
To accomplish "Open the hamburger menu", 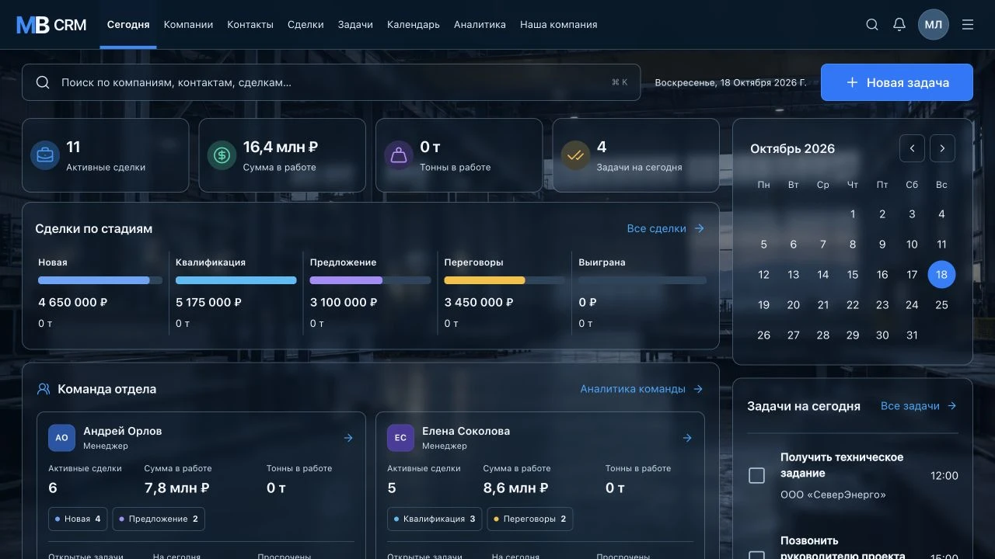I will click(968, 25).
